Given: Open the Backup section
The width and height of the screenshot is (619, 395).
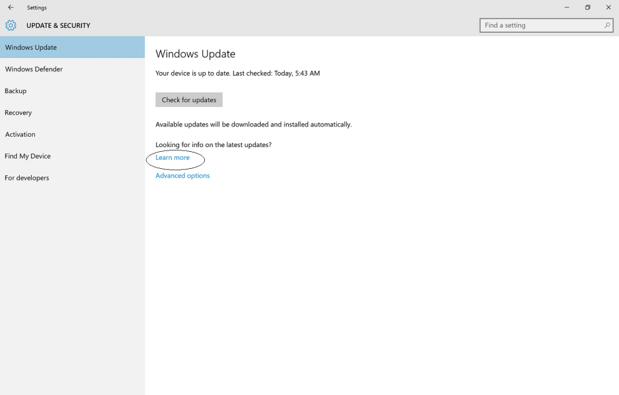Looking at the screenshot, I should 73,91.
